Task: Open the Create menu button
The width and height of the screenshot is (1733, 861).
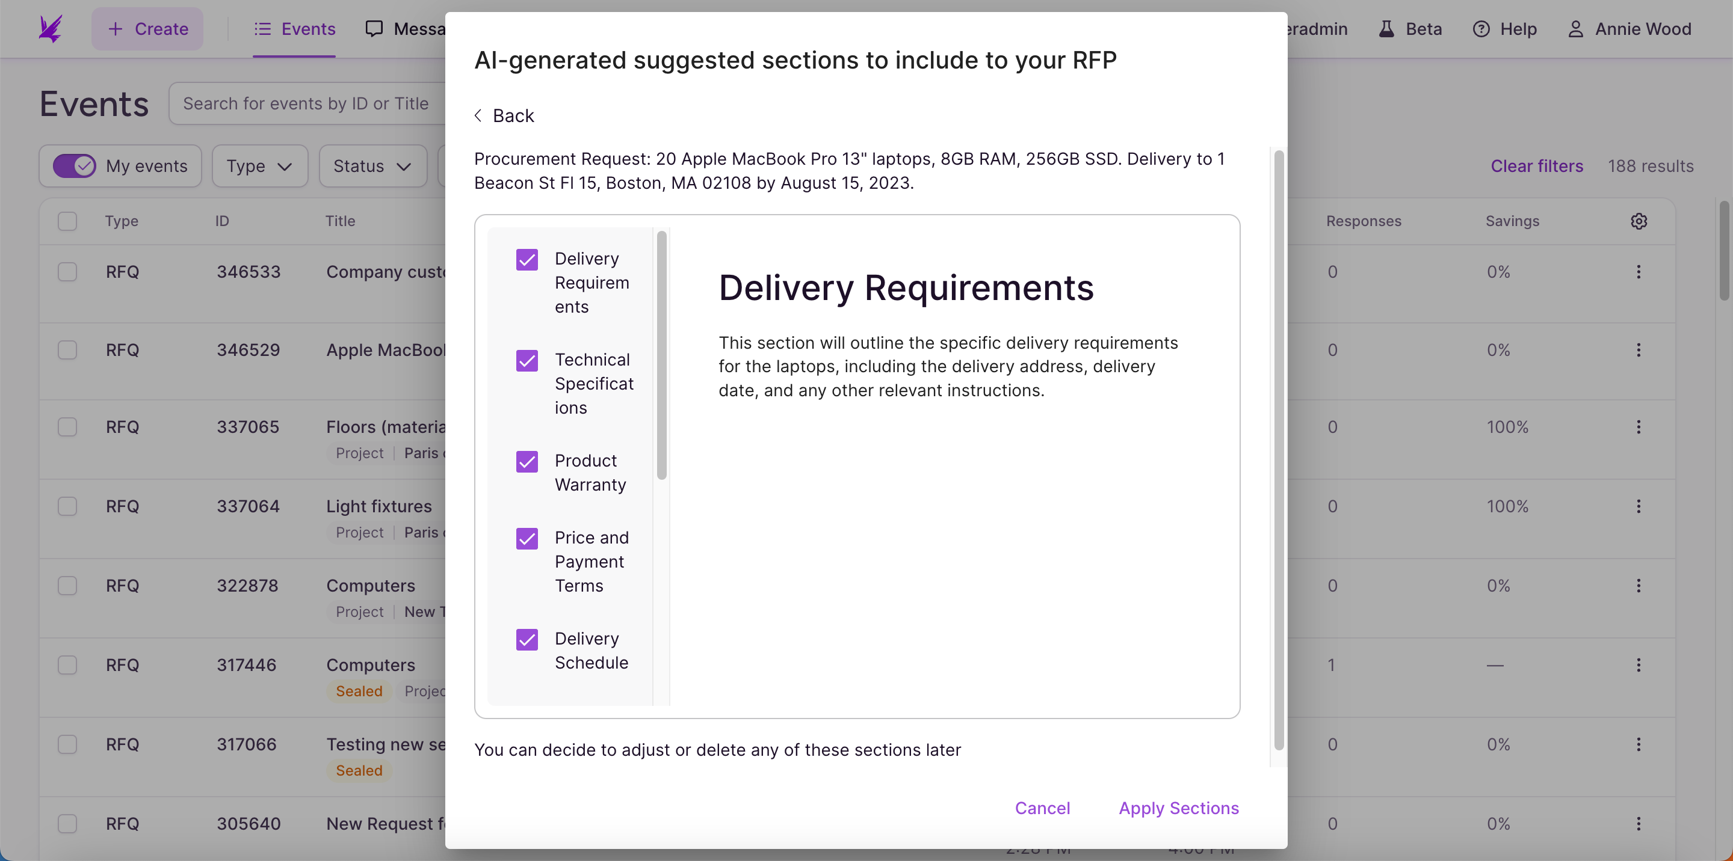Action: (x=147, y=29)
